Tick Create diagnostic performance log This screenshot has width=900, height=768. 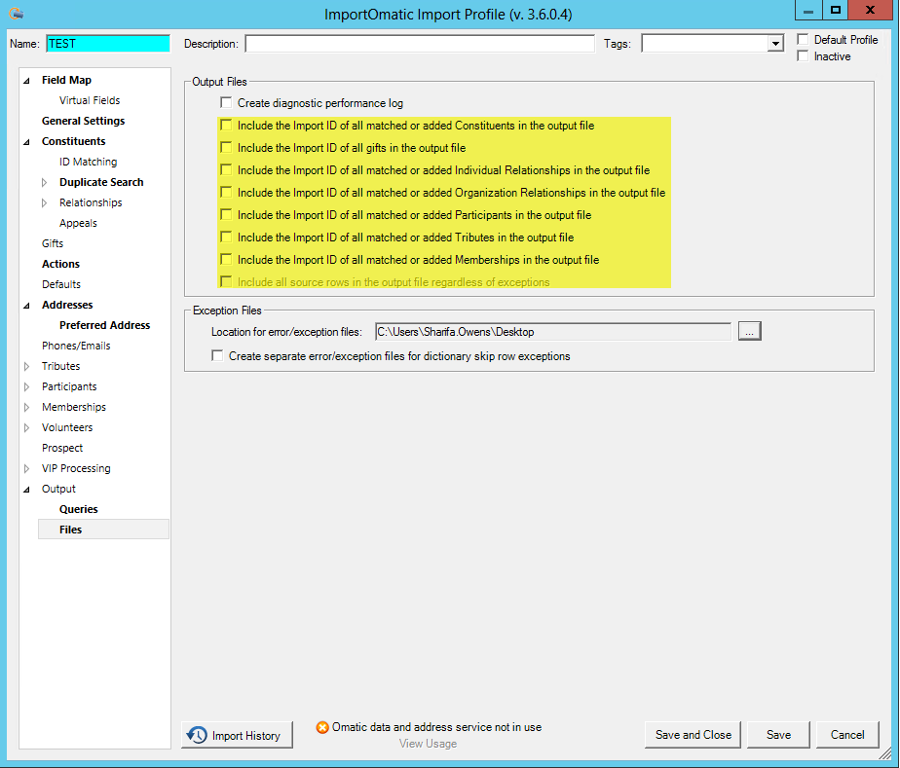point(226,102)
